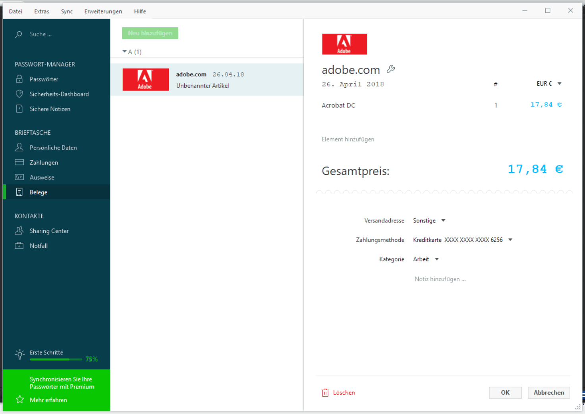Click the Erste Schritte progress bar
Screen dimensions: 585x414
coord(56,359)
